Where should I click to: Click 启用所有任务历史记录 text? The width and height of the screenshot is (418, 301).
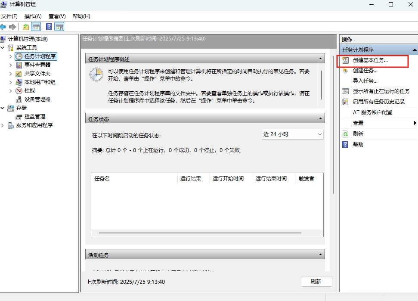click(x=378, y=102)
